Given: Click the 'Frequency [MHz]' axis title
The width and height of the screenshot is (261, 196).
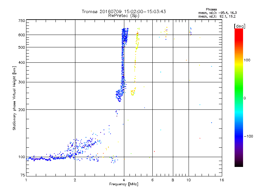Looking at the screenshot, I should point(124,184).
